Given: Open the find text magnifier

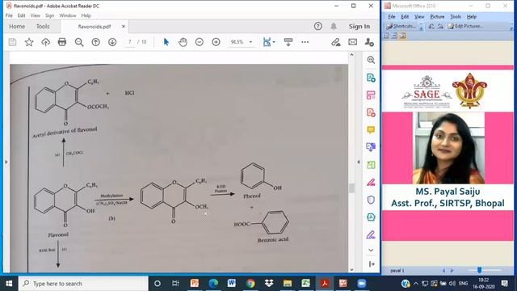Looking at the screenshot, I should 79,42.
